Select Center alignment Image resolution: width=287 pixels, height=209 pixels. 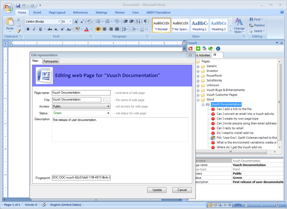pyautogui.click(x=104, y=29)
